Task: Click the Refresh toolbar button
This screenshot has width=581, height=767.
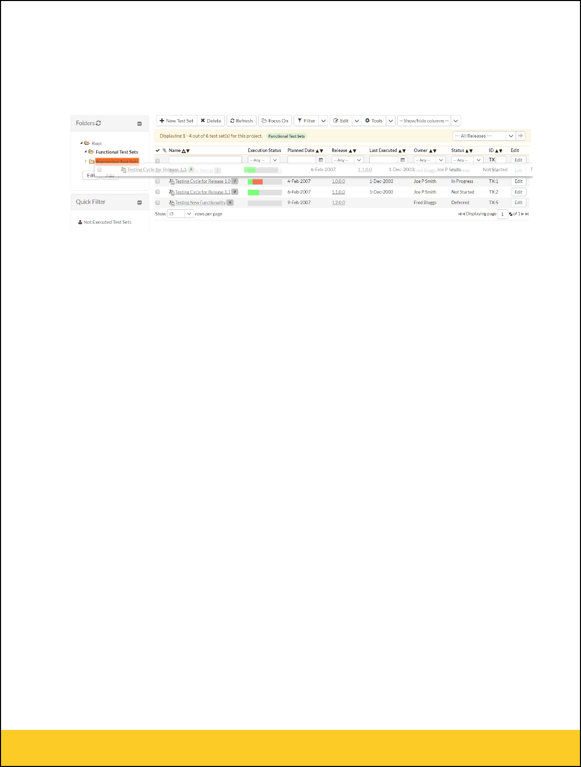Action: [x=242, y=121]
